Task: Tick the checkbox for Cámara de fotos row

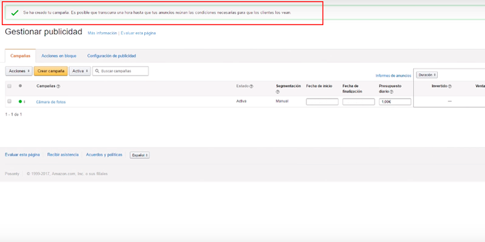Action: coord(9,101)
